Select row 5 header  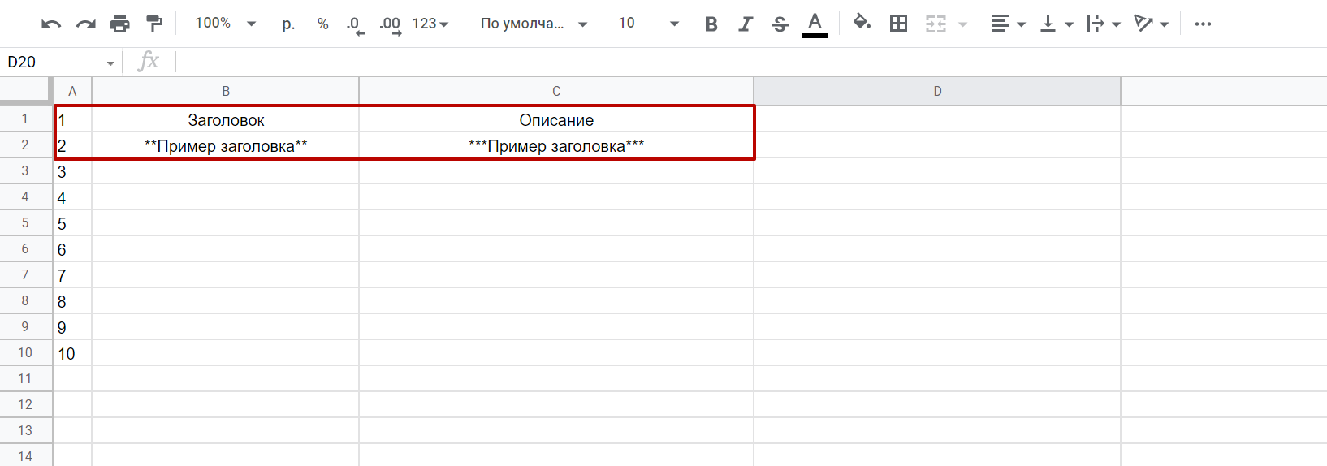tap(26, 222)
